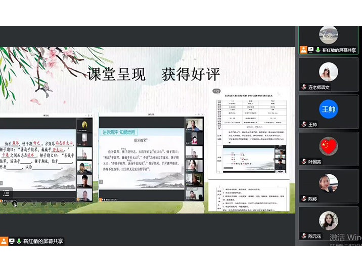Toggle 连老师语文's muted microphone icon

(x=304, y=87)
